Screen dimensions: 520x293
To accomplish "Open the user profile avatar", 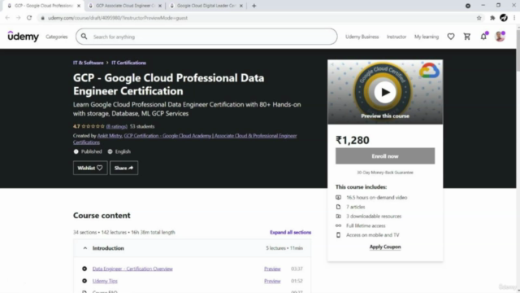I will point(500,36).
